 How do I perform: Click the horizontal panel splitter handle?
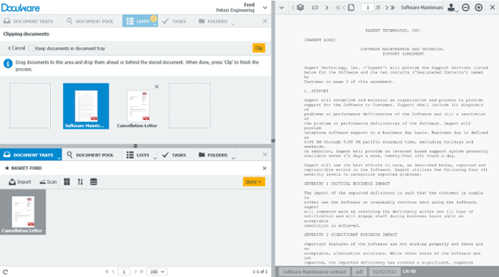point(135,146)
